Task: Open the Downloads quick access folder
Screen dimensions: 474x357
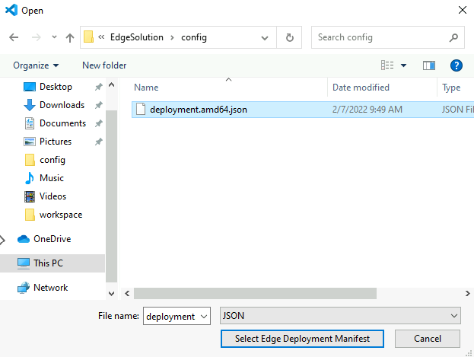Action: [x=62, y=105]
